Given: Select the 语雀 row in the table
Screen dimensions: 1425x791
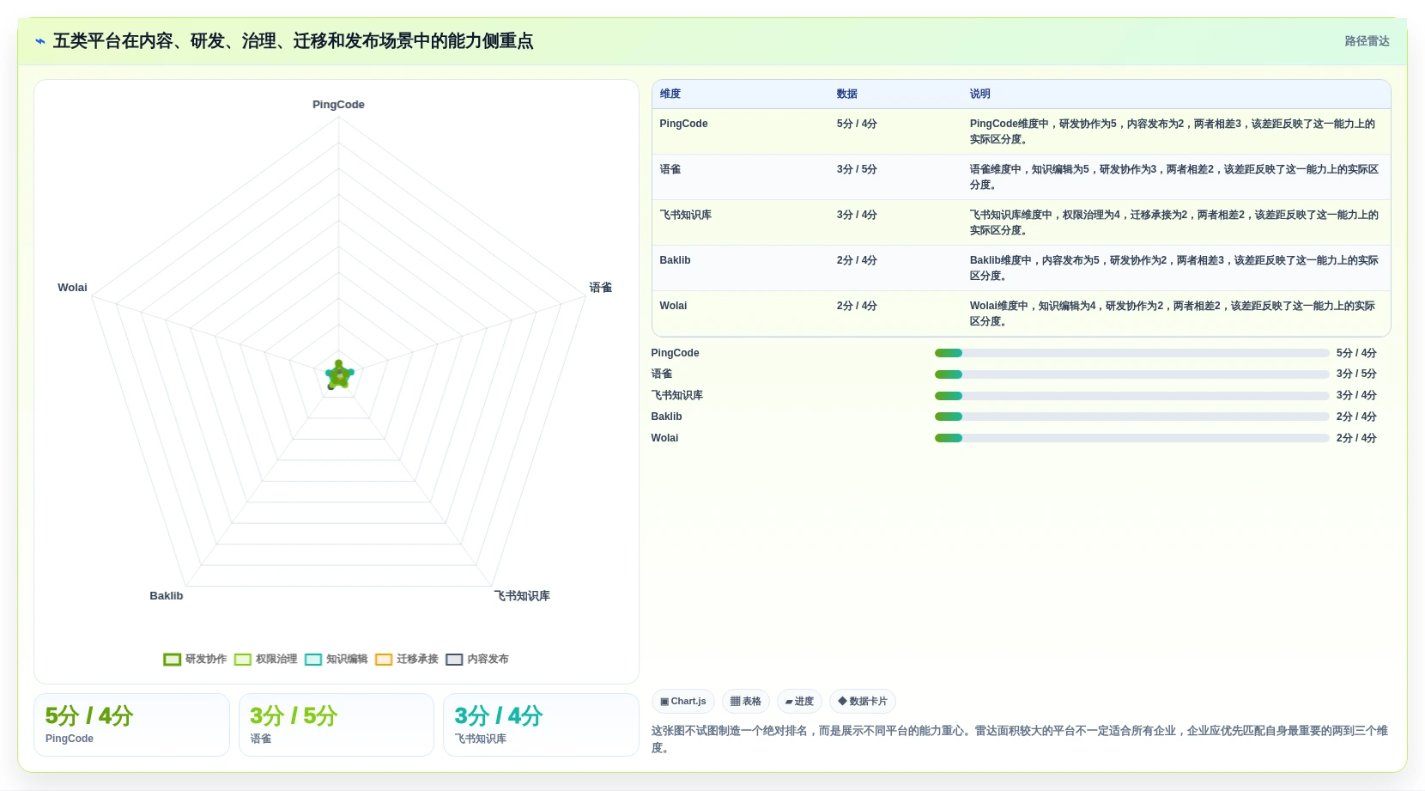Looking at the screenshot, I should point(1021,177).
